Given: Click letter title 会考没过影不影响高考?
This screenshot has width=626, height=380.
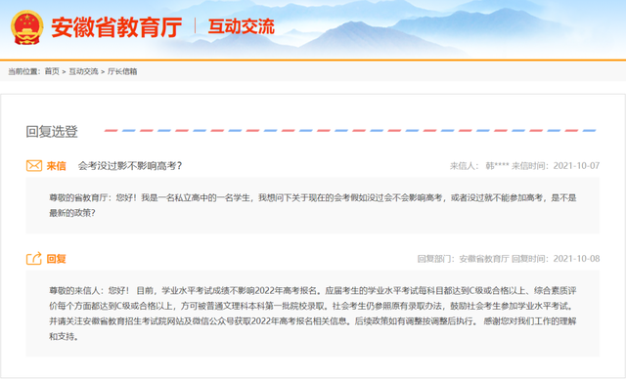Looking at the screenshot, I should click(x=130, y=166).
